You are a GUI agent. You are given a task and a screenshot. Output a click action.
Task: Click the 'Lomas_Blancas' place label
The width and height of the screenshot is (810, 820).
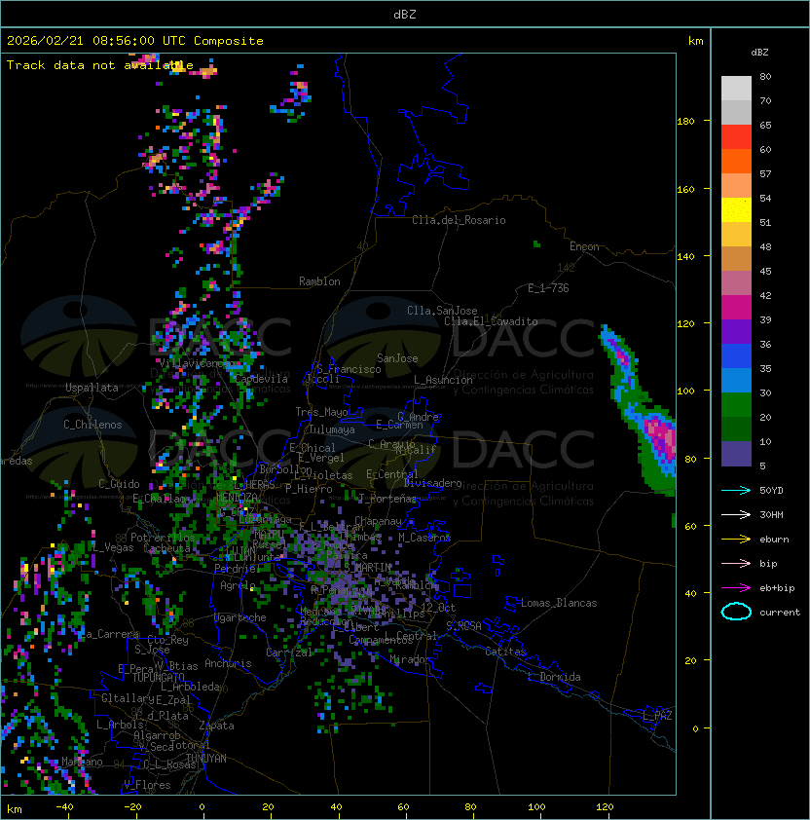click(x=559, y=603)
